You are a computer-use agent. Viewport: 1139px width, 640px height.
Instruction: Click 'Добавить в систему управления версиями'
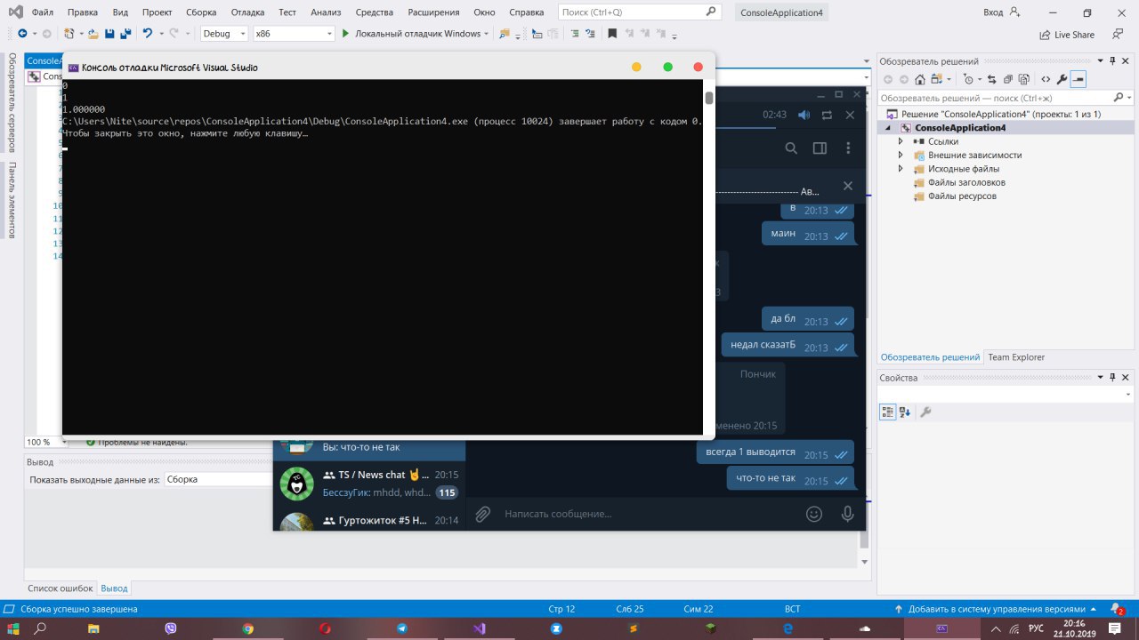pos(997,609)
